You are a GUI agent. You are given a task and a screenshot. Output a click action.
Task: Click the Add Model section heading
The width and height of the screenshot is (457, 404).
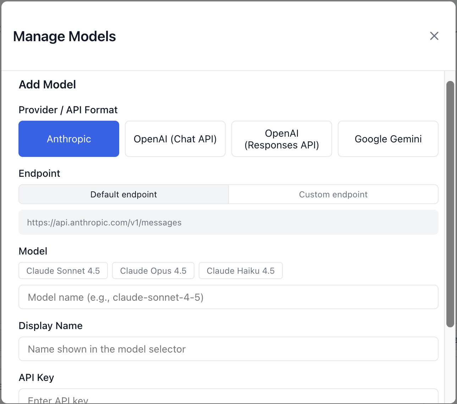47,84
